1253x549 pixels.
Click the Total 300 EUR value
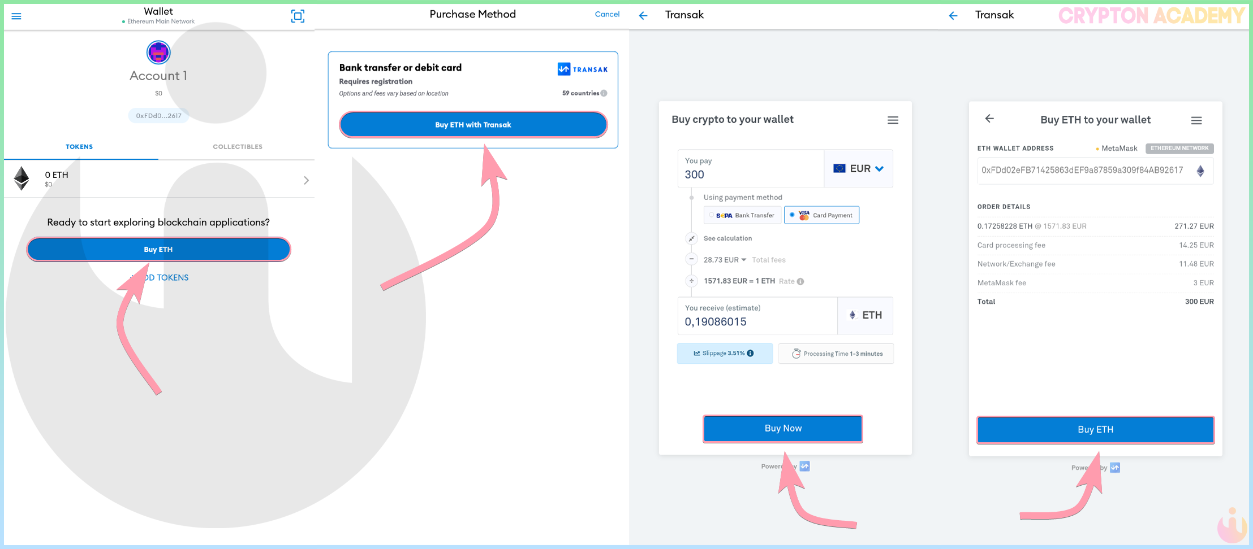(x=1199, y=302)
